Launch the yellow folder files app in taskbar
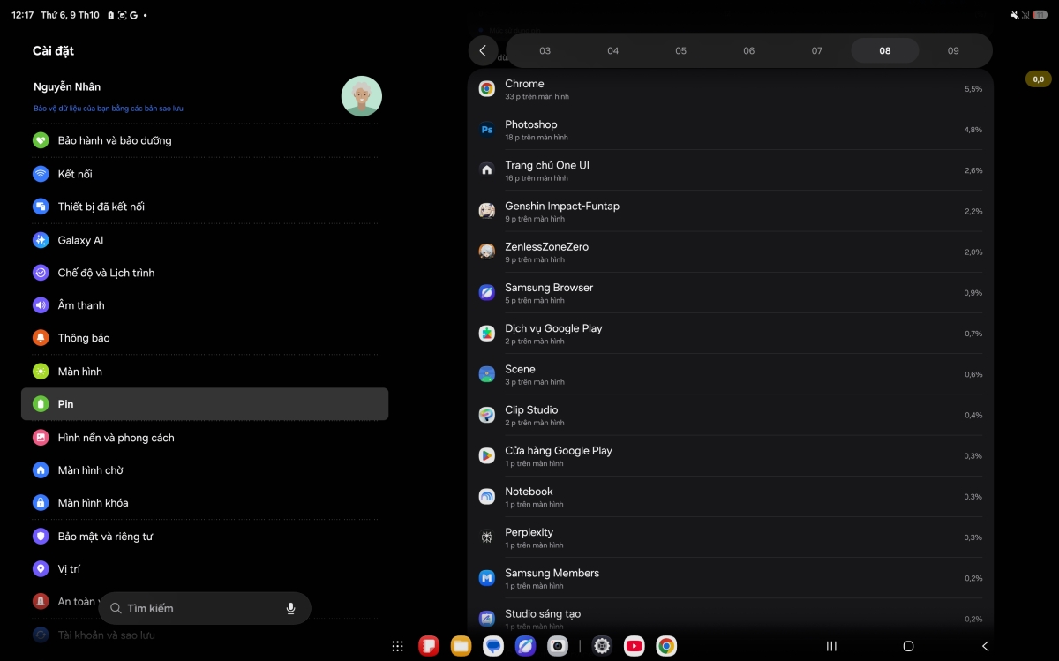 [461, 647]
